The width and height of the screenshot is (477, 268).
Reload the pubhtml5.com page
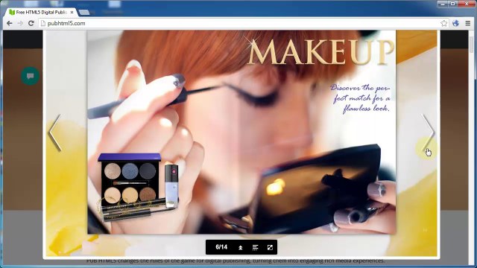coord(31,23)
